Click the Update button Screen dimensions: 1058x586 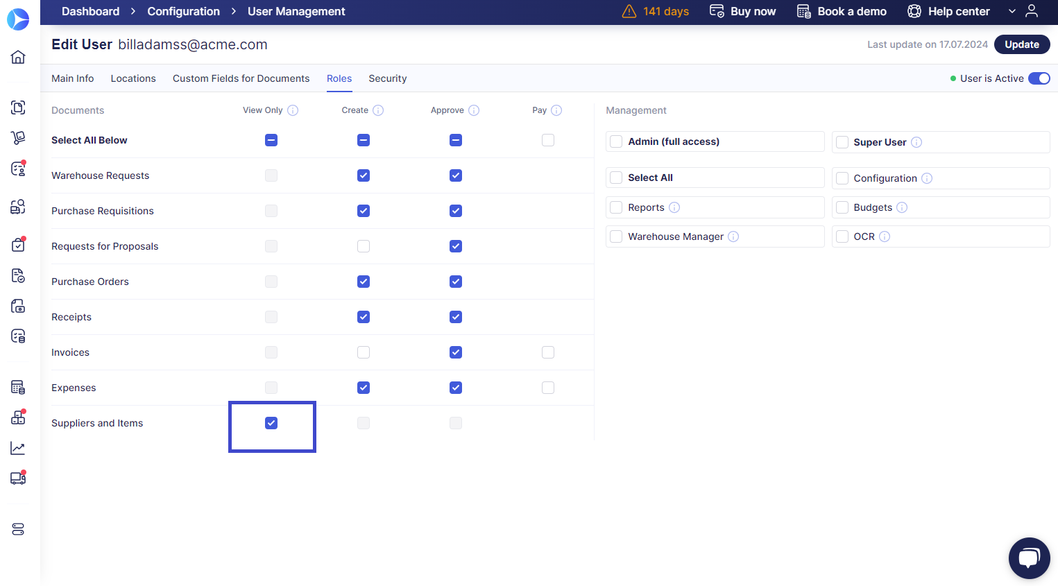point(1022,44)
